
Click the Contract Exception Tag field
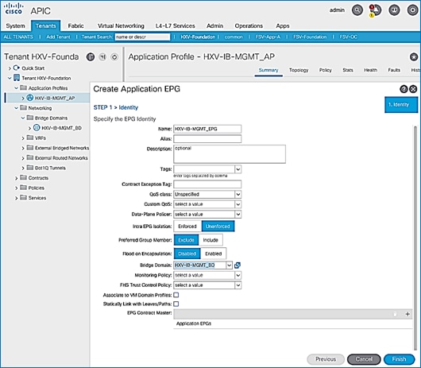(x=207, y=184)
